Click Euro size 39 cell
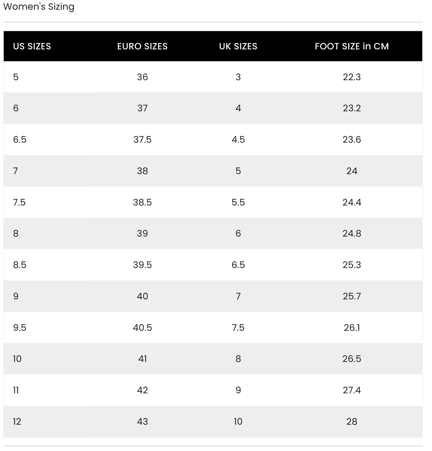Image resolution: width=432 pixels, height=451 pixels. coord(142,233)
